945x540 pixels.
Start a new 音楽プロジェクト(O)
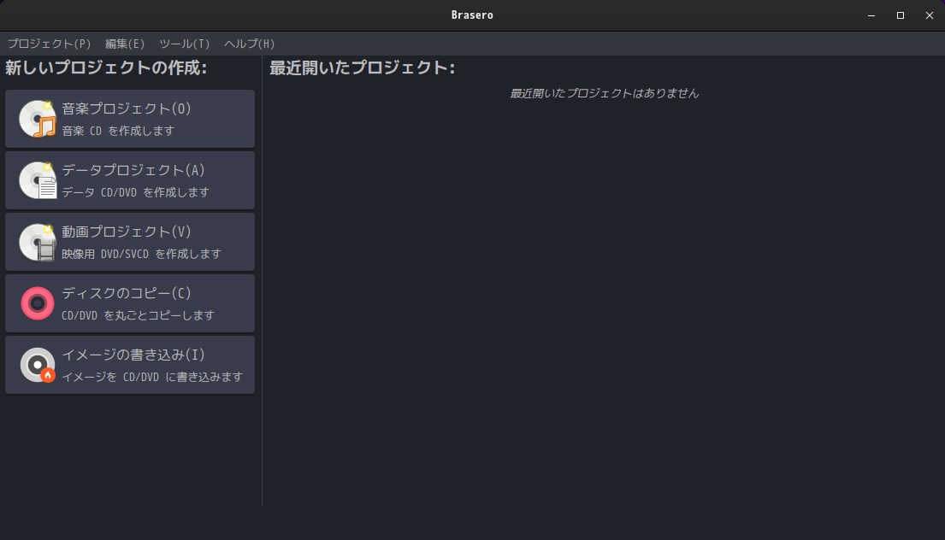tap(130, 119)
